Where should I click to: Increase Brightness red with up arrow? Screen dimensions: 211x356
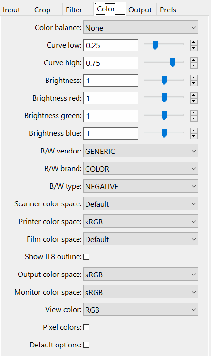point(194,95)
